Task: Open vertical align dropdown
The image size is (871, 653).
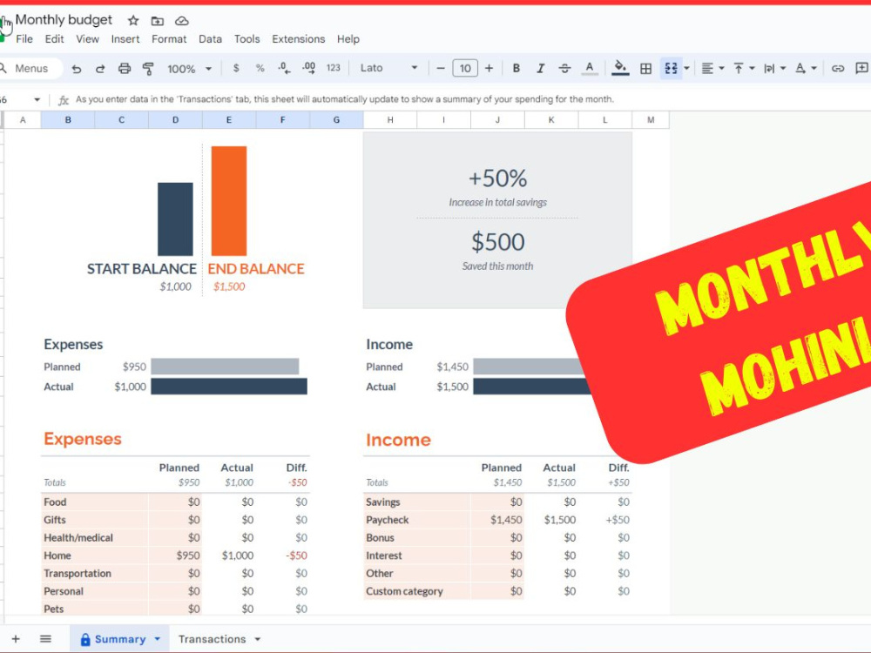Action: coord(744,68)
